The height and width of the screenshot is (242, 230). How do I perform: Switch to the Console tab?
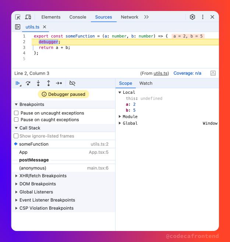click(x=78, y=17)
